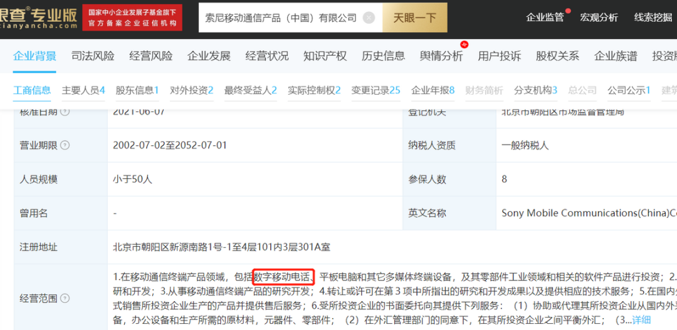This screenshot has height=330, width=677.
Task: Select business term 2002-07-02至2052-07-01
Action: (170, 145)
